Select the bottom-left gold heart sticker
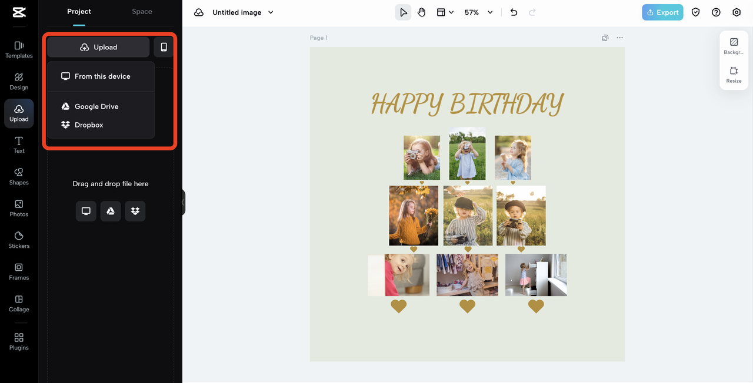The height and width of the screenshot is (383, 753). (x=399, y=306)
